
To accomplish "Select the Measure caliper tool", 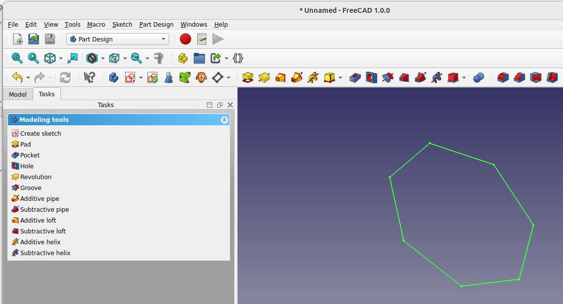I will 159,58.
